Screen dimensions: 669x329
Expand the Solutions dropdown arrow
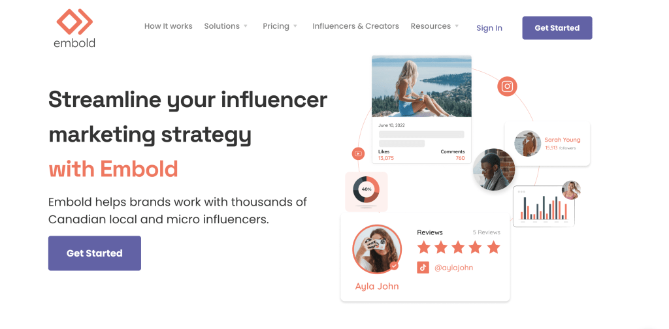[x=246, y=26]
